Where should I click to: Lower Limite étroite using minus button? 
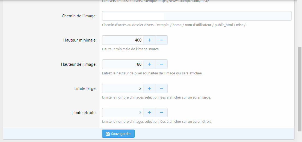click(x=161, y=113)
